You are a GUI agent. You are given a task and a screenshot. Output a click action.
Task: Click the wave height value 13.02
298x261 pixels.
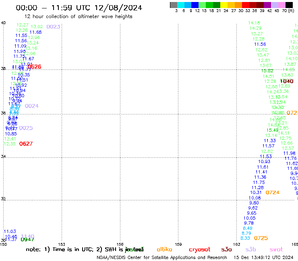click(x=37, y=27)
